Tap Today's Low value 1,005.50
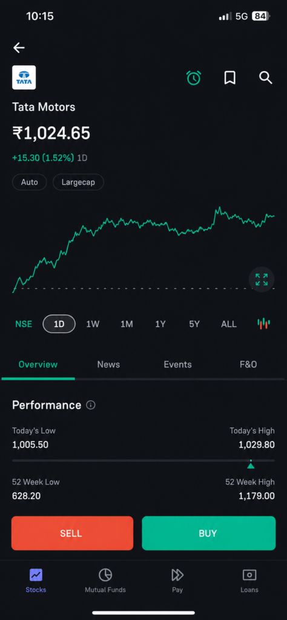This screenshot has height=620, width=287. click(30, 445)
